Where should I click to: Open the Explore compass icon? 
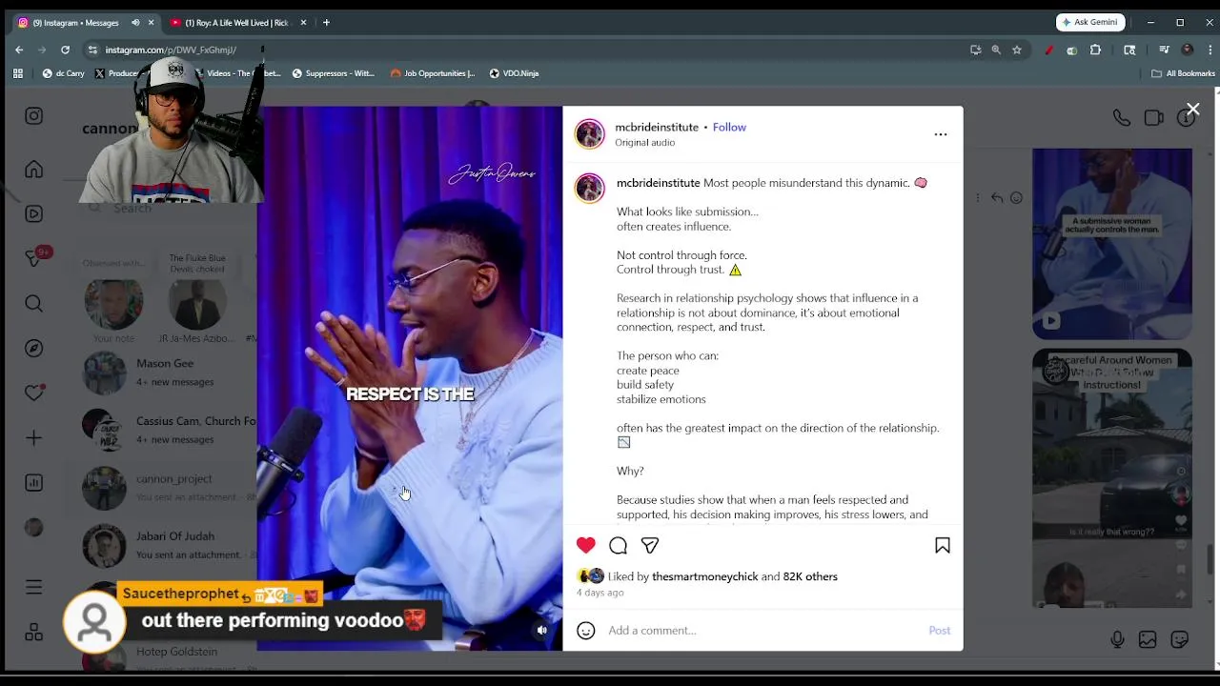[34, 349]
